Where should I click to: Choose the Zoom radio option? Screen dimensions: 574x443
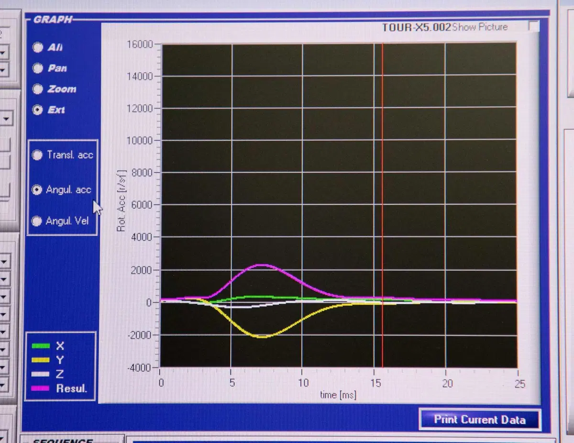point(38,89)
